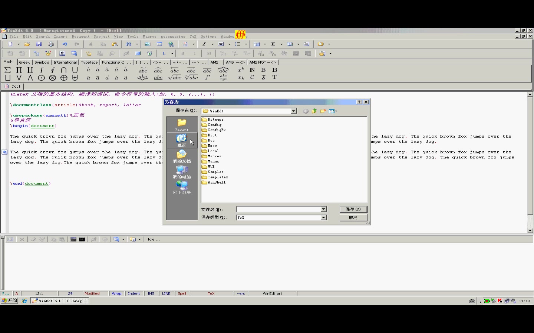
Task: Click the Print icon in toolbar
Action: tap(51, 44)
